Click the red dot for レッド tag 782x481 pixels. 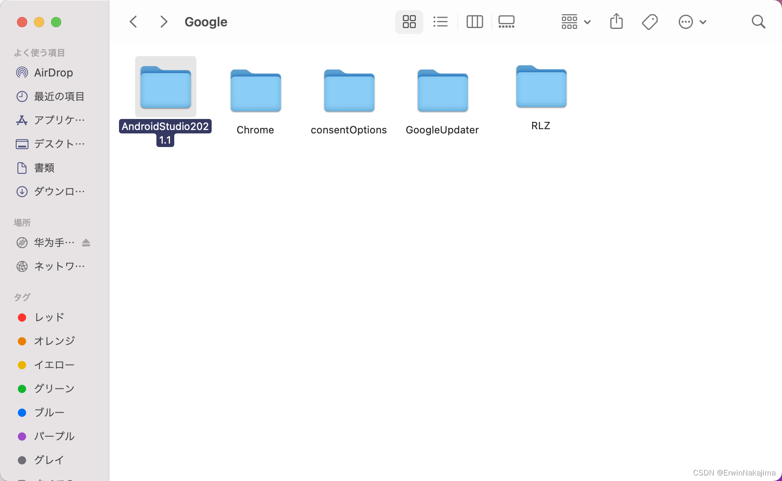(x=22, y=317)
